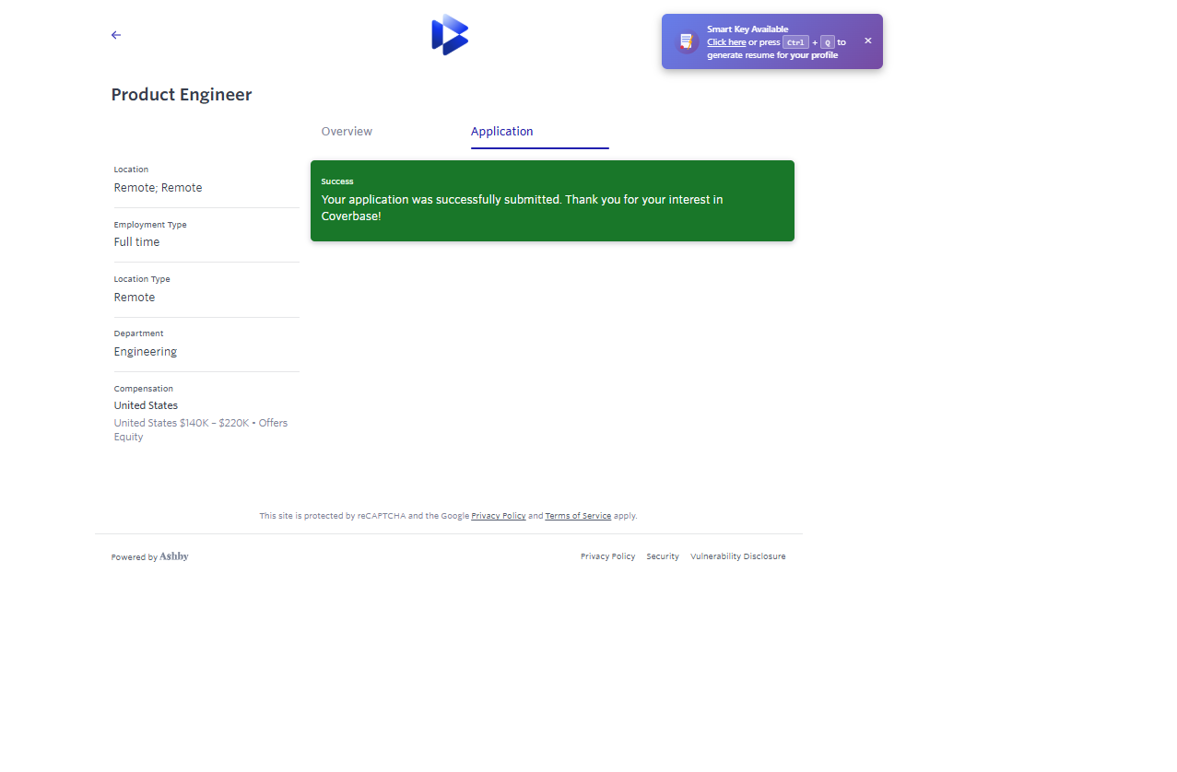Image resolution: width=1177 pixels, height=772 pixels.
Task: Open the Vulnerability Disclosure link
Action: pos(737,556)
